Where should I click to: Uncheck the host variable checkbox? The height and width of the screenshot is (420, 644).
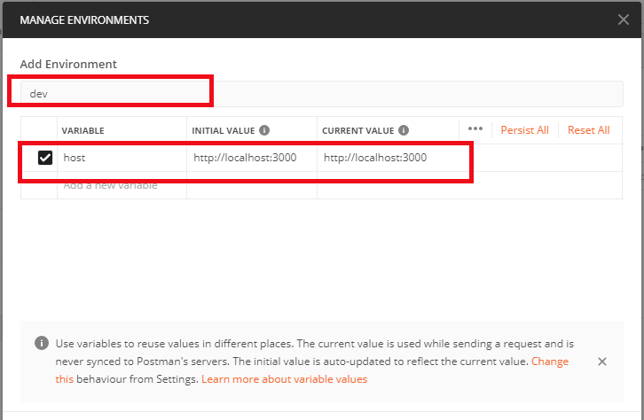(x=45, y=158)
